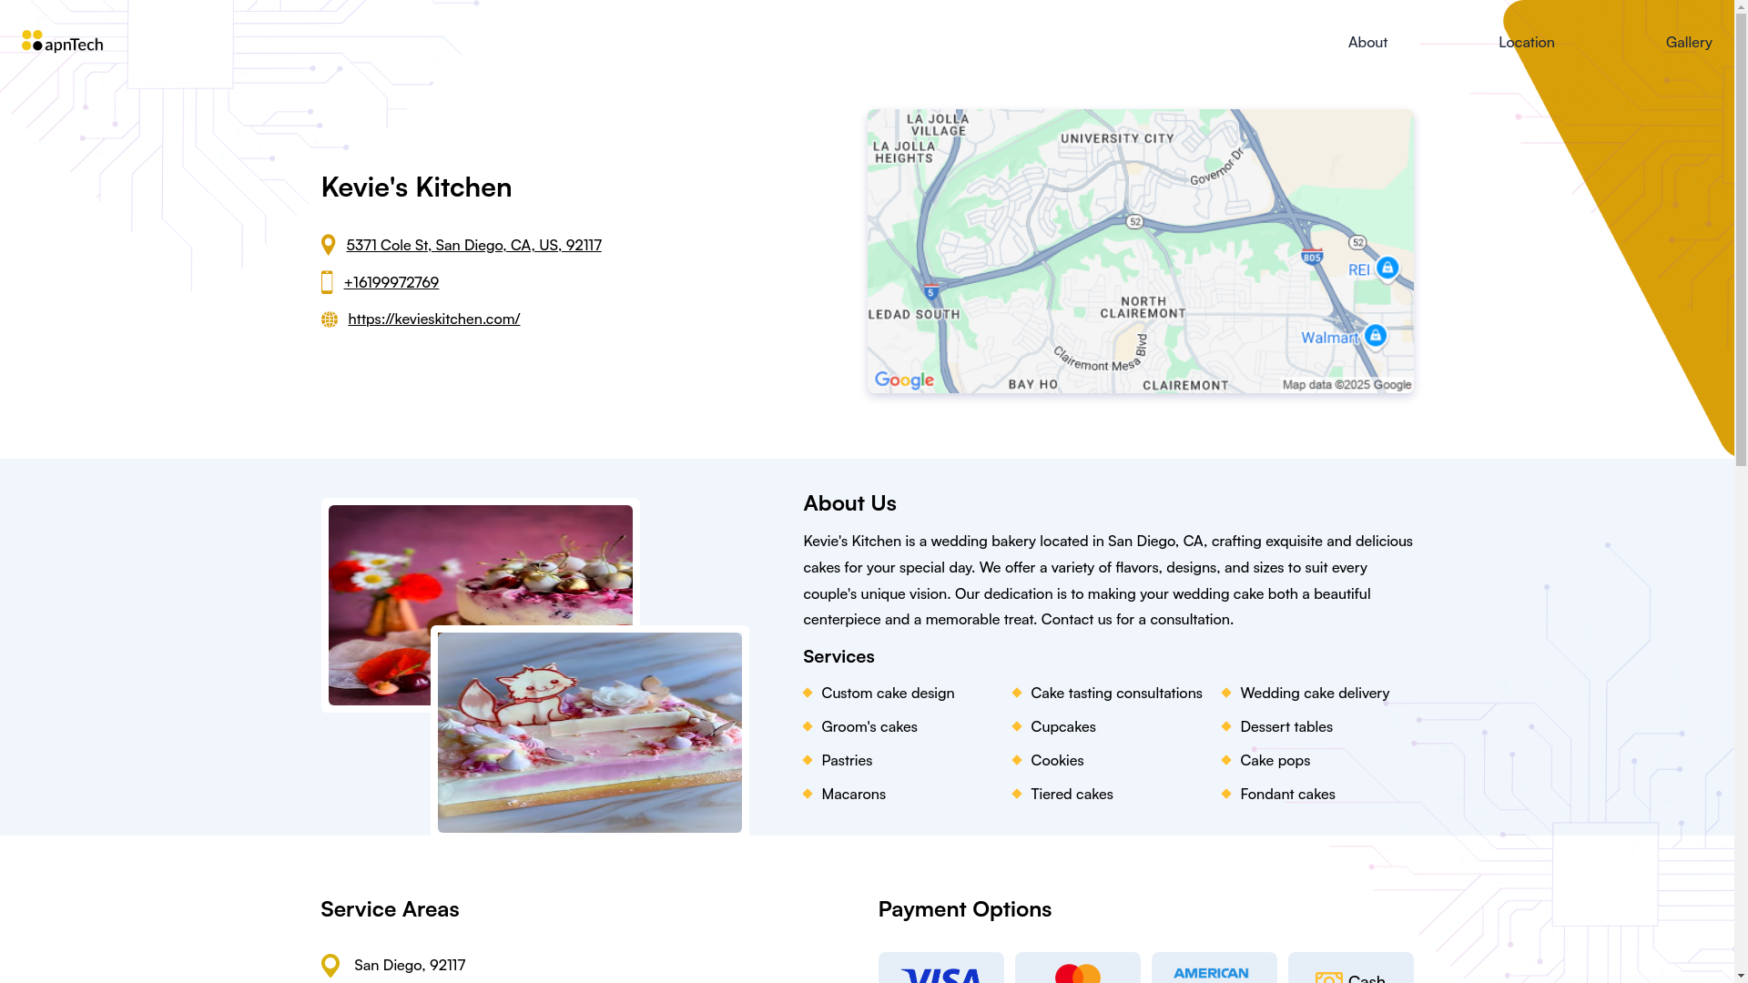Select the REI marker on map
Screen dimensions: 1748x983
pyautogui.click(x=1387, y=269)
